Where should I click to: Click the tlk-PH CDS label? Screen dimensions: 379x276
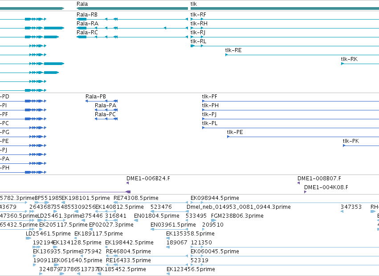(210, 106)
